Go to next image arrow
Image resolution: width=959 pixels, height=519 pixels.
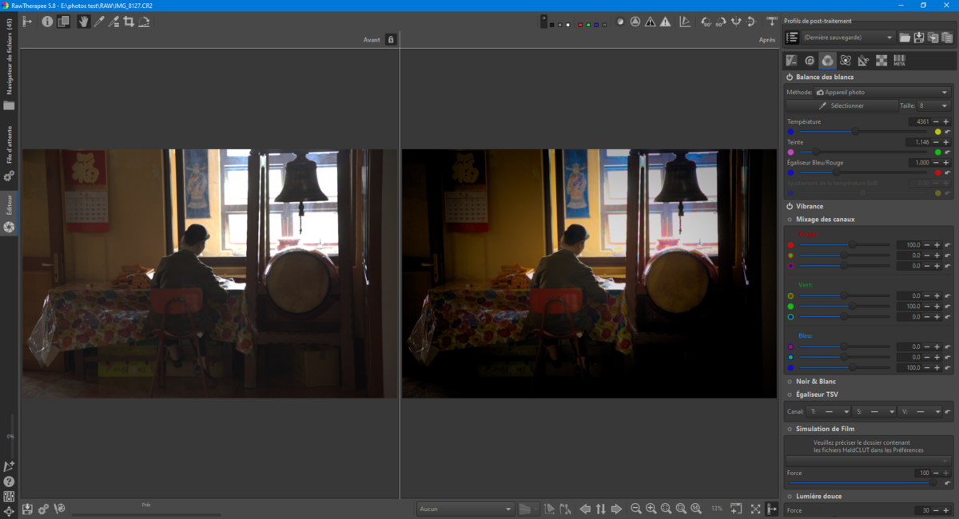(x=616, y=509)
